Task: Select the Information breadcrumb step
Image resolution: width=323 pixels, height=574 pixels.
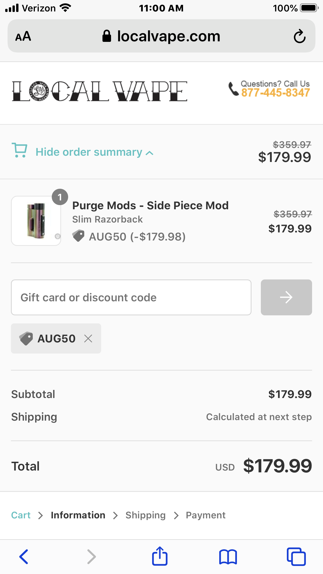Action: pyautogui.click(x=78, y=515)
